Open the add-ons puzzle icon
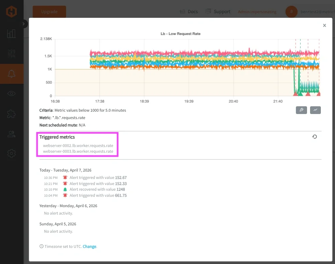 (11, 114)
